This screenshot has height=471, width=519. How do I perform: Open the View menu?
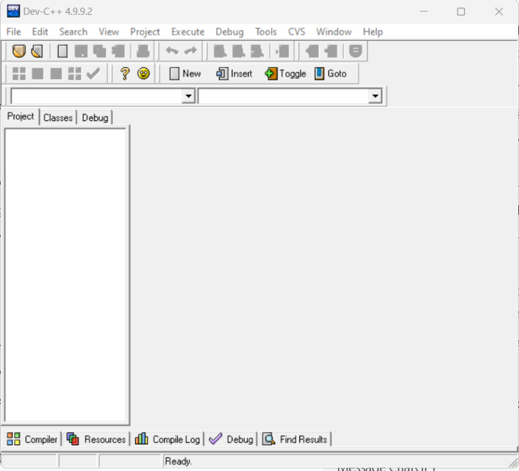pos(109,32)
